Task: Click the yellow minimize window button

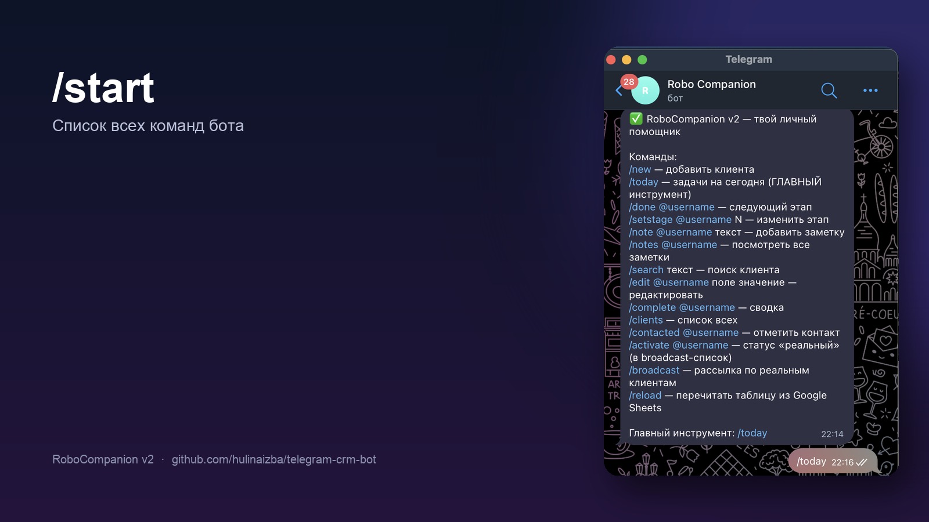Action: [x=626, y=60]
